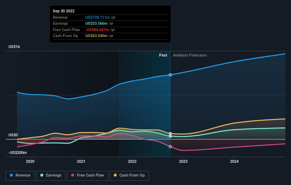Click the 2021 x-axis label
Screen dimensions: 291x185
pyautogui.click(x=81, y=161)
